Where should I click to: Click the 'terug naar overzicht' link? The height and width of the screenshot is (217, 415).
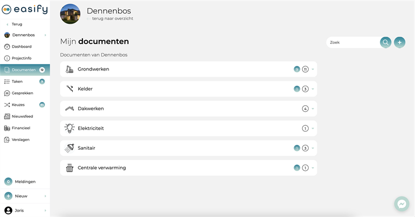[112, 18]
